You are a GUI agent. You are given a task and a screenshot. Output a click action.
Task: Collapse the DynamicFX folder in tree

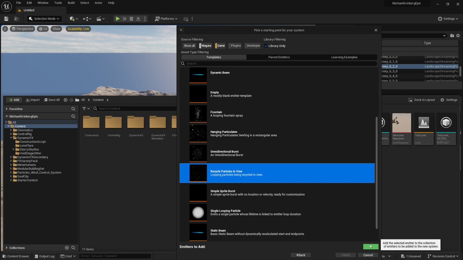click(11, 138)
